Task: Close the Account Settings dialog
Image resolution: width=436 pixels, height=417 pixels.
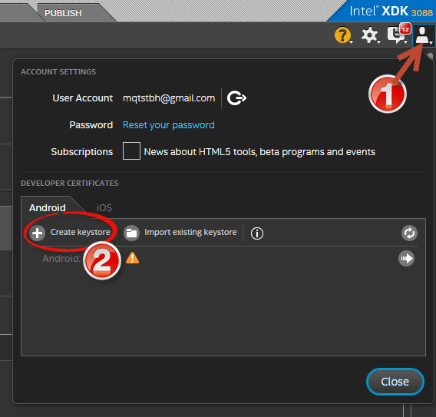Action: pyautogui.click(x=395, y=382)
